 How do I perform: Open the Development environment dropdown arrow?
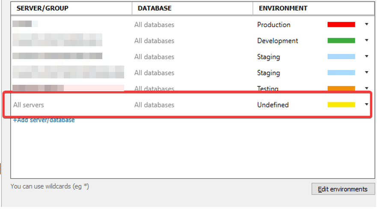point(366,40)
